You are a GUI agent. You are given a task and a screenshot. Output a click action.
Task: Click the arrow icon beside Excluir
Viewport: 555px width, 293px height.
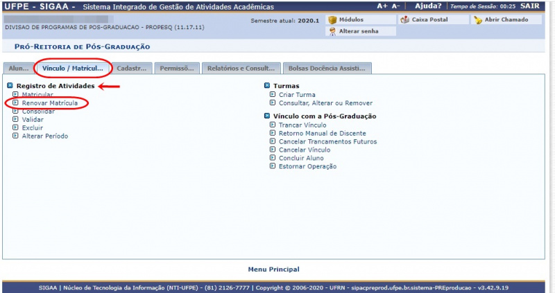[x=15, y=127]
